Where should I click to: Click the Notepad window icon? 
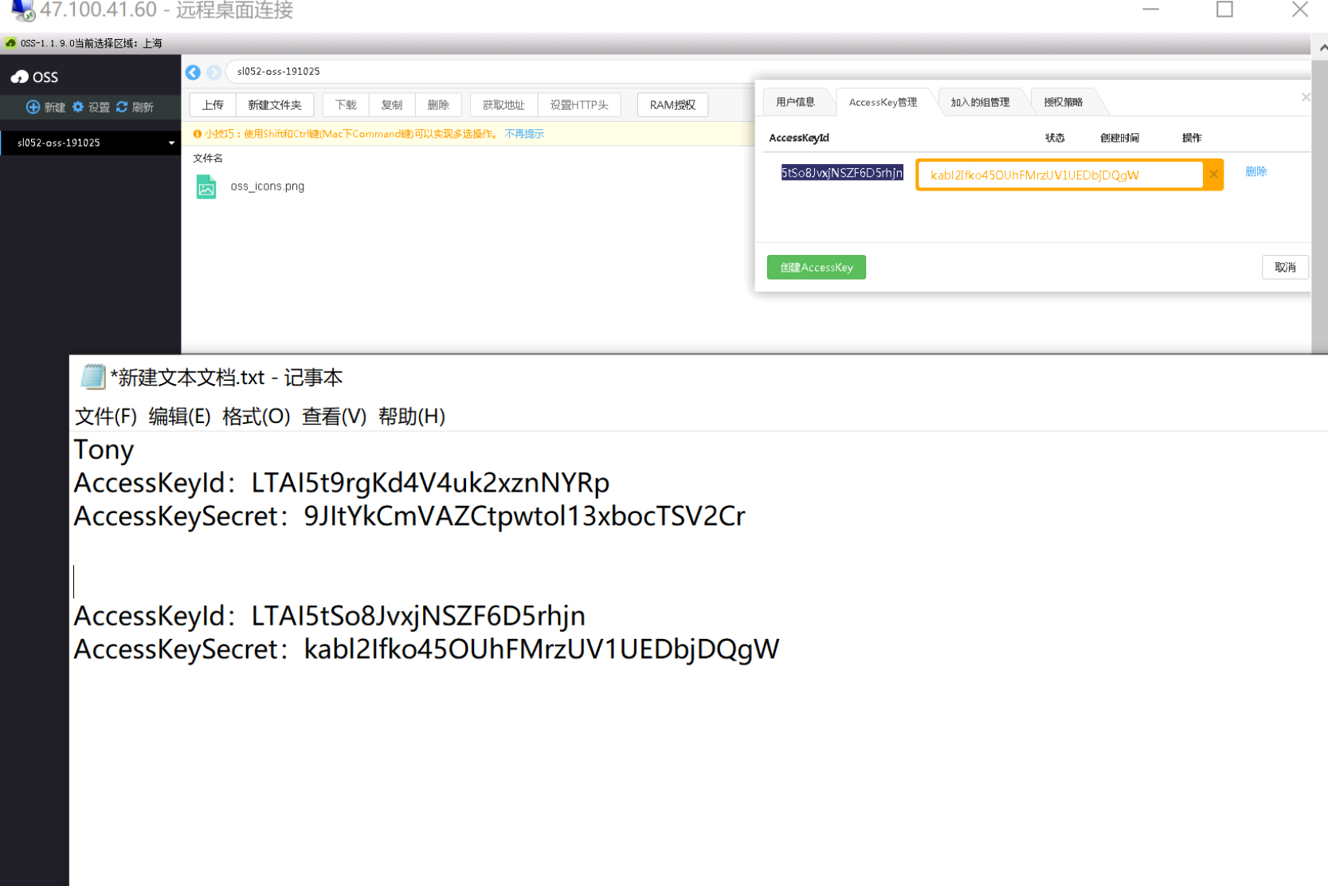point(92,376)
